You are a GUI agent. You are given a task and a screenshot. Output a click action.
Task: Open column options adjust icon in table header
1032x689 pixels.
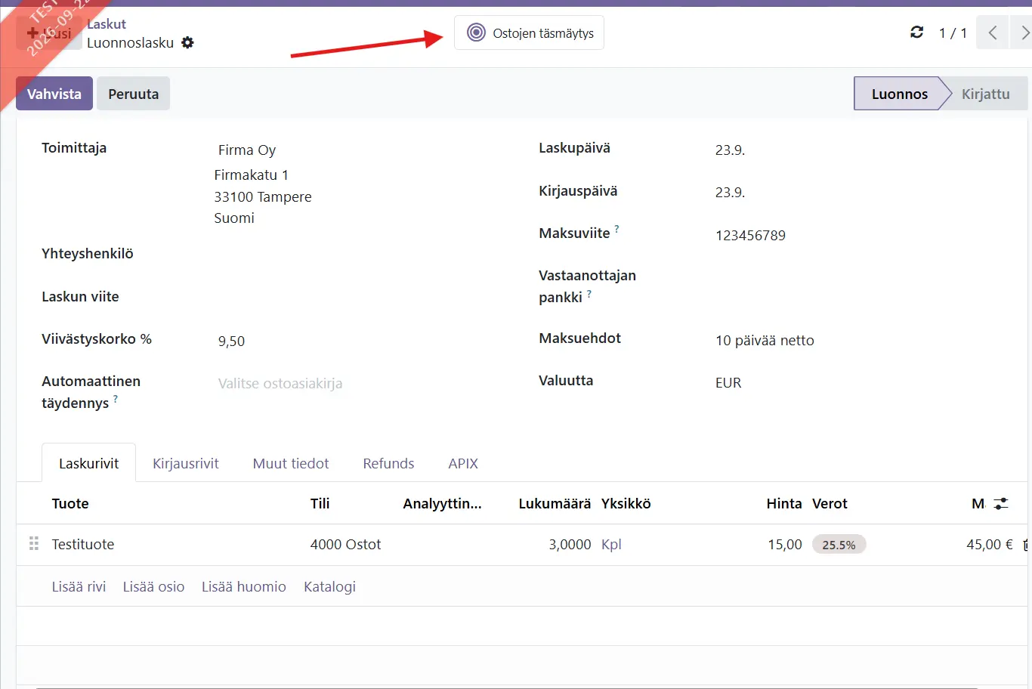(x=1001, y=503)
